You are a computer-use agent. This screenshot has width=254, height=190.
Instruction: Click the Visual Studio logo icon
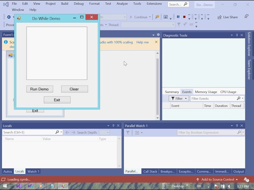[x=6, y=4]
